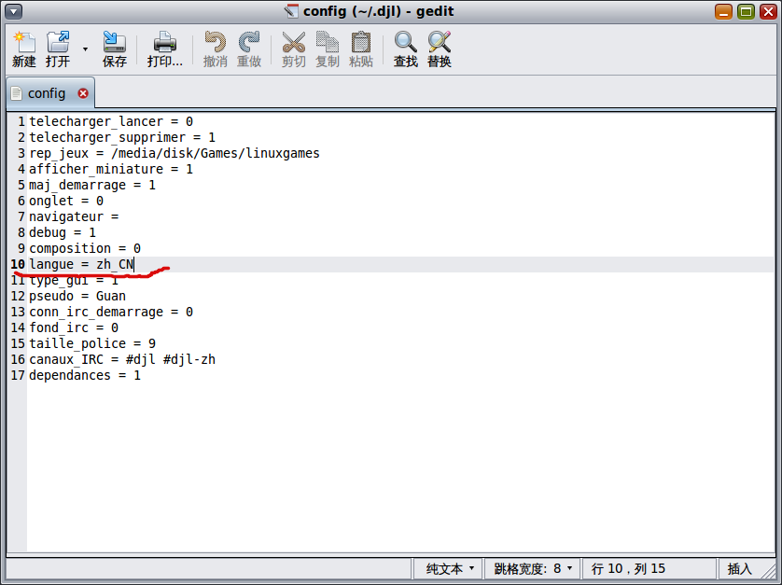Click the New document (新建) icon
The height and width of the screenshot is (585, 782).
23,49
